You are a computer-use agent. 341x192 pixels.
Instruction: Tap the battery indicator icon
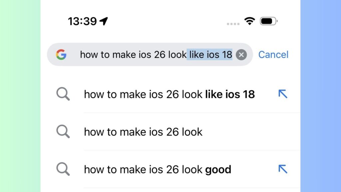coord(268,21)
